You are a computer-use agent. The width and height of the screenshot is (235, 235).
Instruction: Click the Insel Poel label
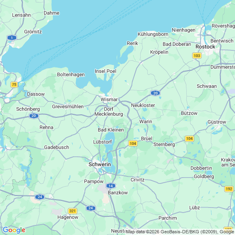pyautogui.click(x=106, y=71)
